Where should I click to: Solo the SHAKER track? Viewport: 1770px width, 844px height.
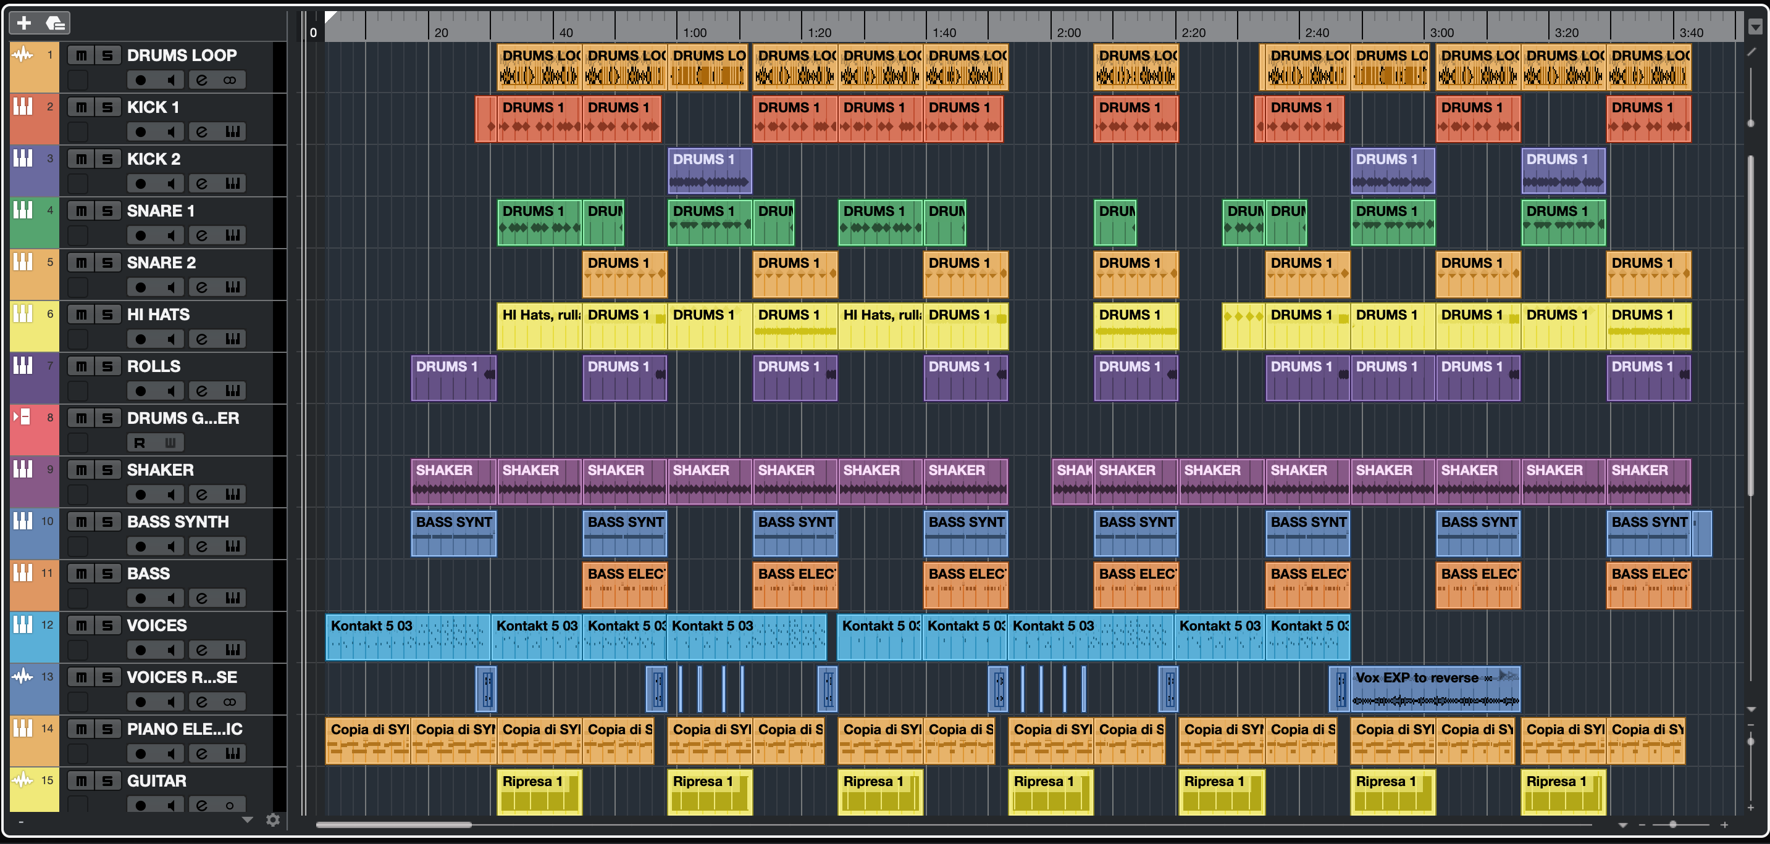107,470
